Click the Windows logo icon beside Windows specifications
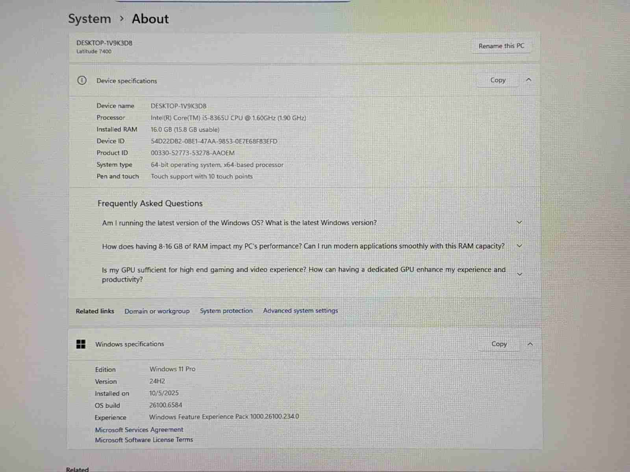This screenshot has height=472, width=630. [x=81, y=344]
